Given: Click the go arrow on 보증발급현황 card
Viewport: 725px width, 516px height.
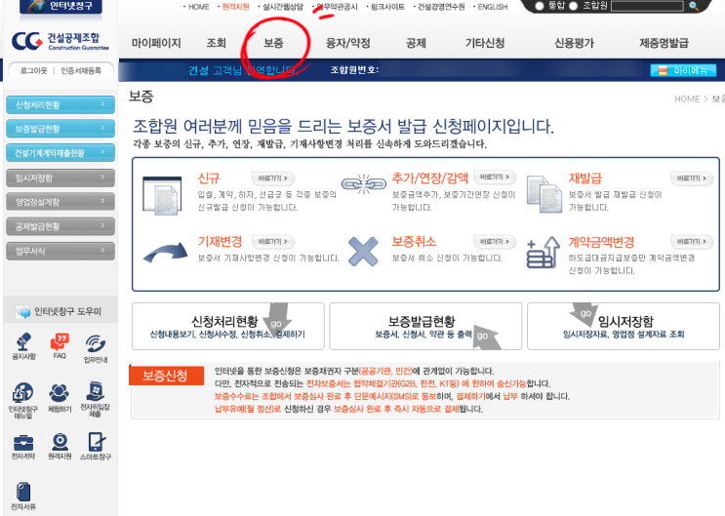Looking at the screenshot, I should tap(487, 338).
